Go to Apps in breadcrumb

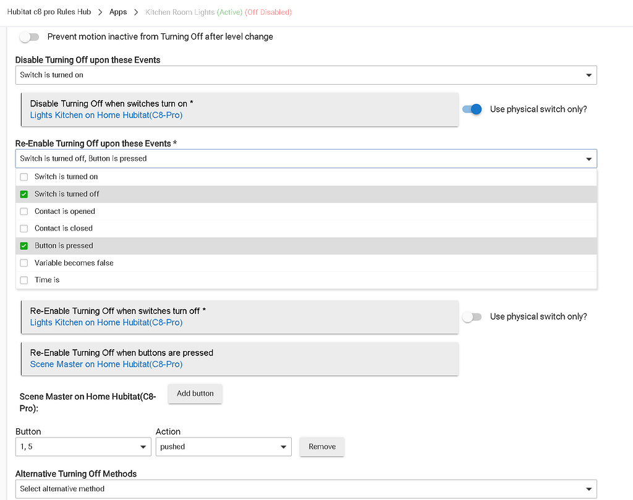tap(118, 12)
